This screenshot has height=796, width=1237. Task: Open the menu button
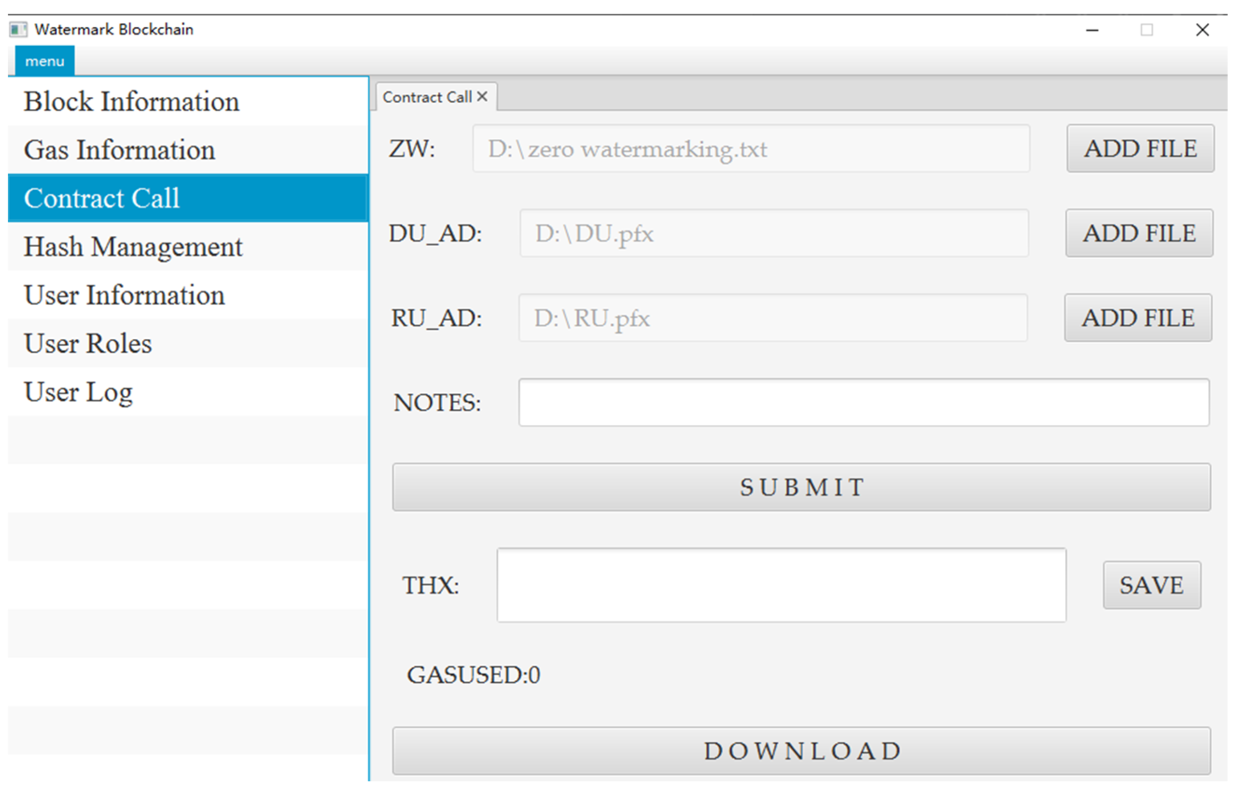click(x=44, y=61)
